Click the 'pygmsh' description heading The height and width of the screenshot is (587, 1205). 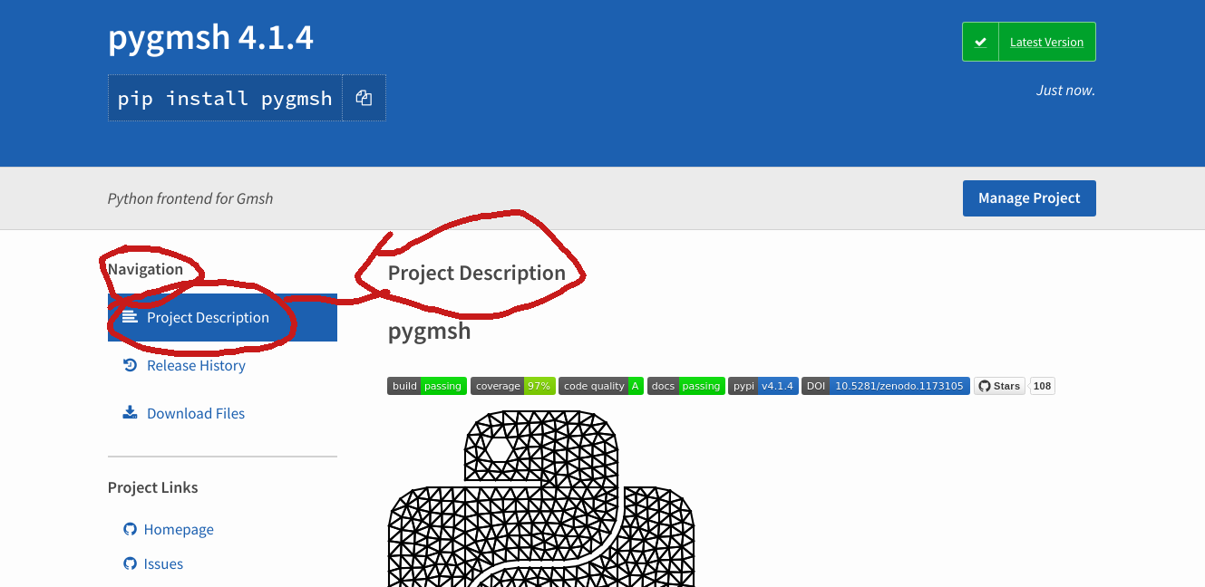[430, 331]
